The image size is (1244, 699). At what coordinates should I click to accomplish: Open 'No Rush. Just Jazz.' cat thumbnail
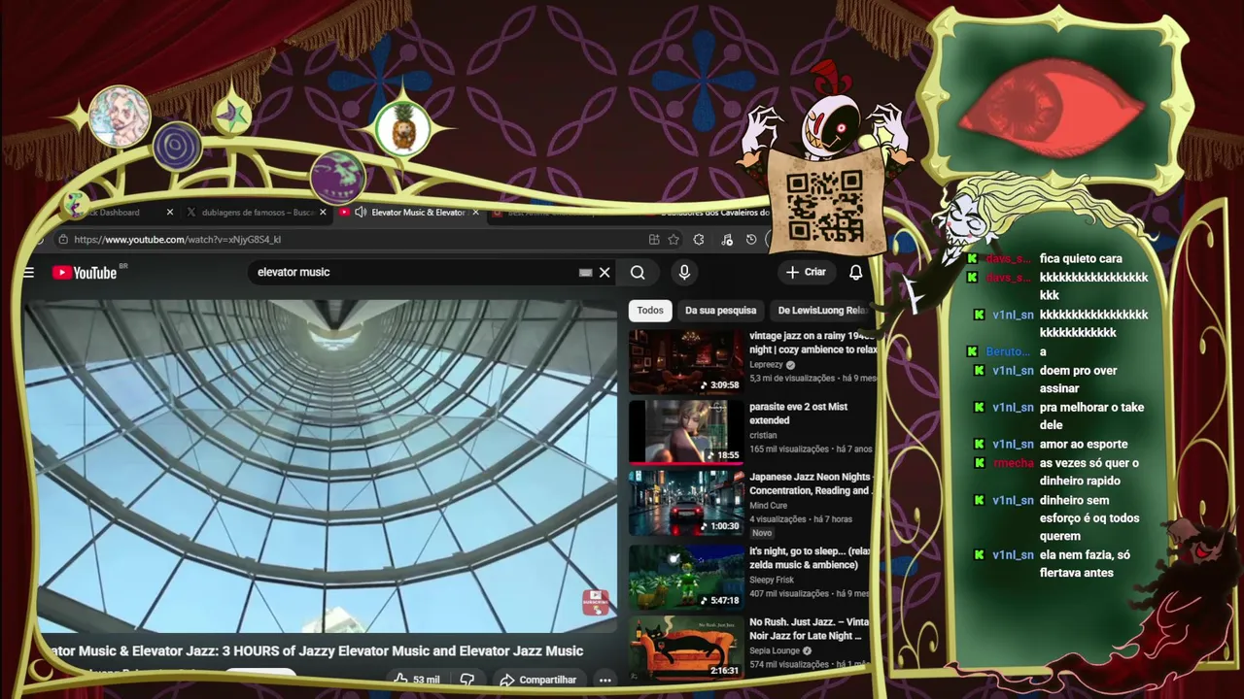click(x=685, y=648)
